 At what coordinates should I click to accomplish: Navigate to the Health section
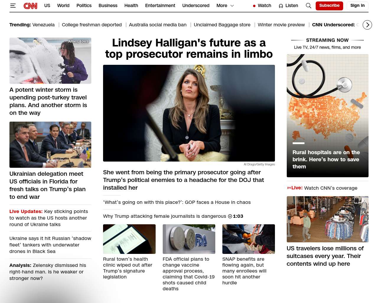point(131,6)
